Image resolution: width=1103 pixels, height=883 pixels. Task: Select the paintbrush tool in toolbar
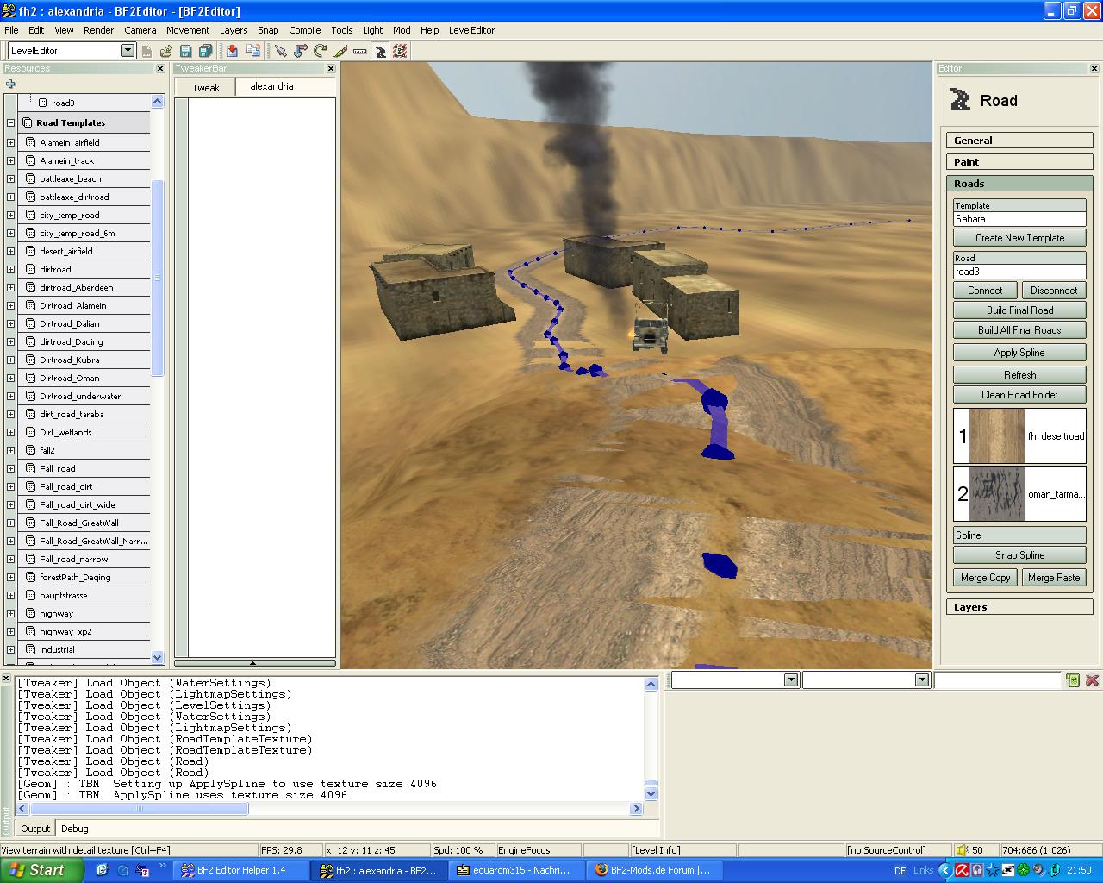(340, 52)
